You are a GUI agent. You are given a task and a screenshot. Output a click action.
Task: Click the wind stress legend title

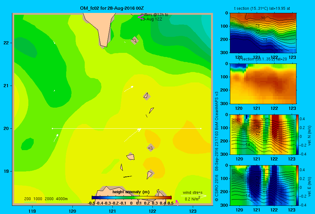[x=192, y=192]
